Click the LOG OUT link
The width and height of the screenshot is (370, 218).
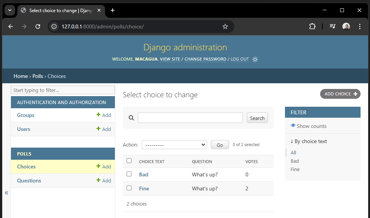pyautogui.click(x=240, y=59)
